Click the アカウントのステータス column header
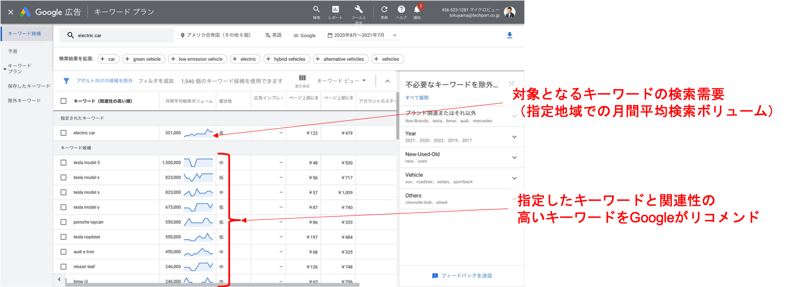The image size is (810, 287). click(377, 101)
